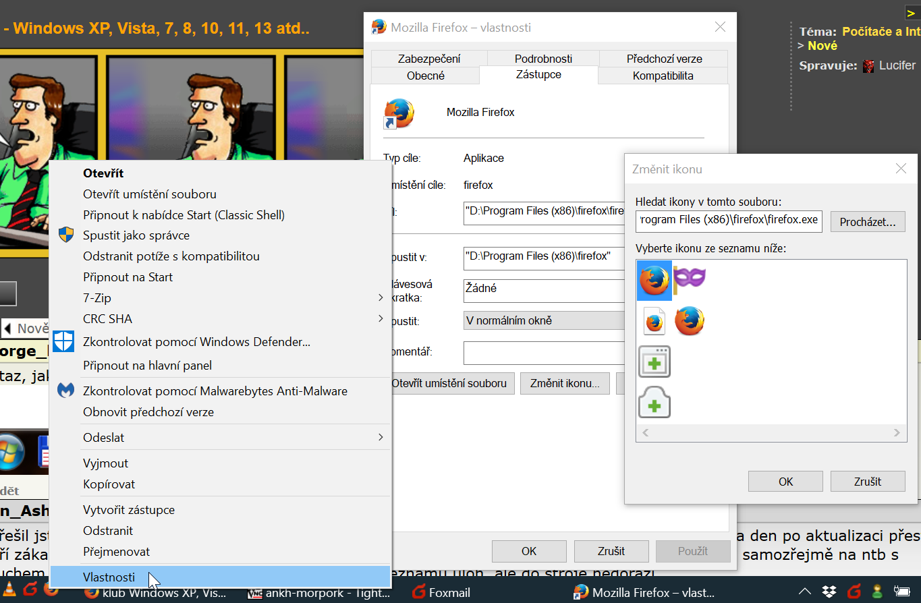Click the shield icon beside Spustit jako správce
The width and height of the screenshot is (921, 603).
point(65,235)
